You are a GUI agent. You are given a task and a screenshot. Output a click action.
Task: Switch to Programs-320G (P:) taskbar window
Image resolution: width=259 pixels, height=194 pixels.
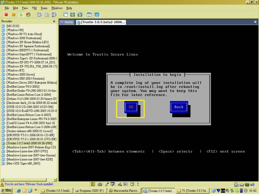click(90, 191)
